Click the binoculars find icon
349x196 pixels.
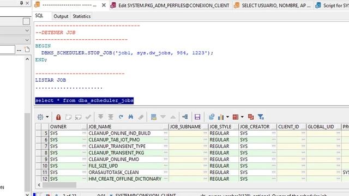tap(131, 117)
